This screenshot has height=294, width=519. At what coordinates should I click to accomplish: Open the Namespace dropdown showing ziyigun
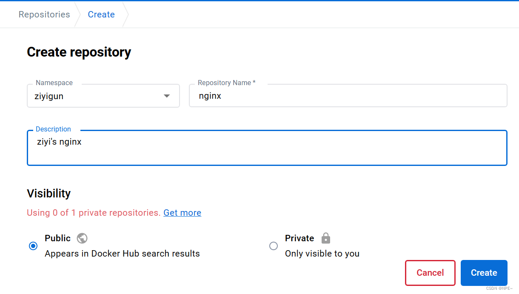tap(103, 96)
